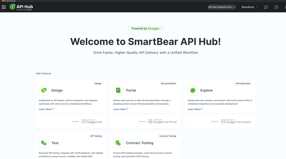The width and height of the screenshot is (286, 159).
Task: Click the Portal card description text
Action: pos(142,102)
